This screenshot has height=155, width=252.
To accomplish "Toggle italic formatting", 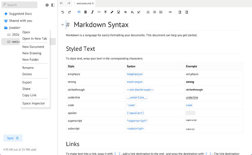I will 92,12.
